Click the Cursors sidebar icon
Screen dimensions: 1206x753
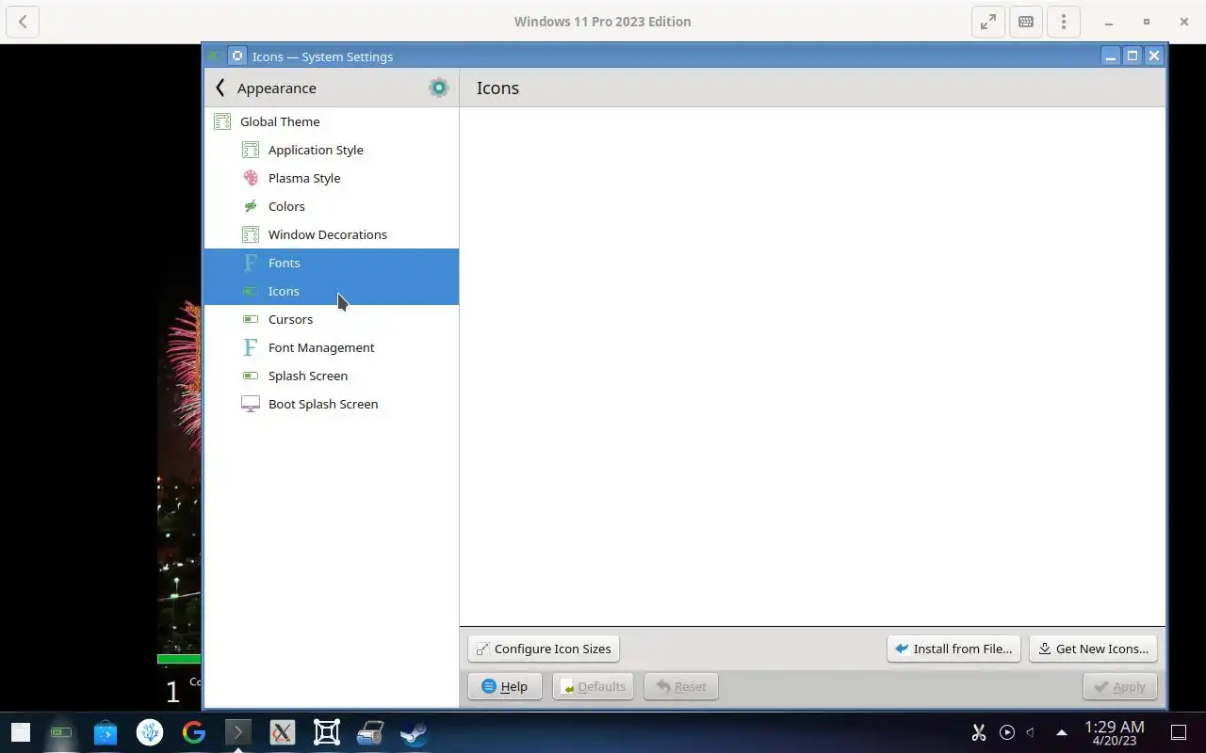click(250, 319)
